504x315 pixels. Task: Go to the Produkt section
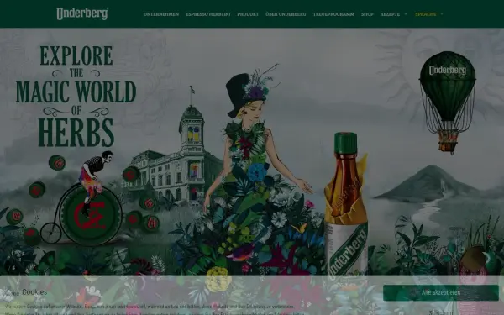coord(248,14)
